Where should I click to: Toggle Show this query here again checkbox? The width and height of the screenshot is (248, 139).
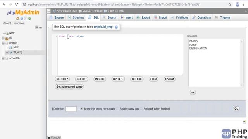click(82, 109)
